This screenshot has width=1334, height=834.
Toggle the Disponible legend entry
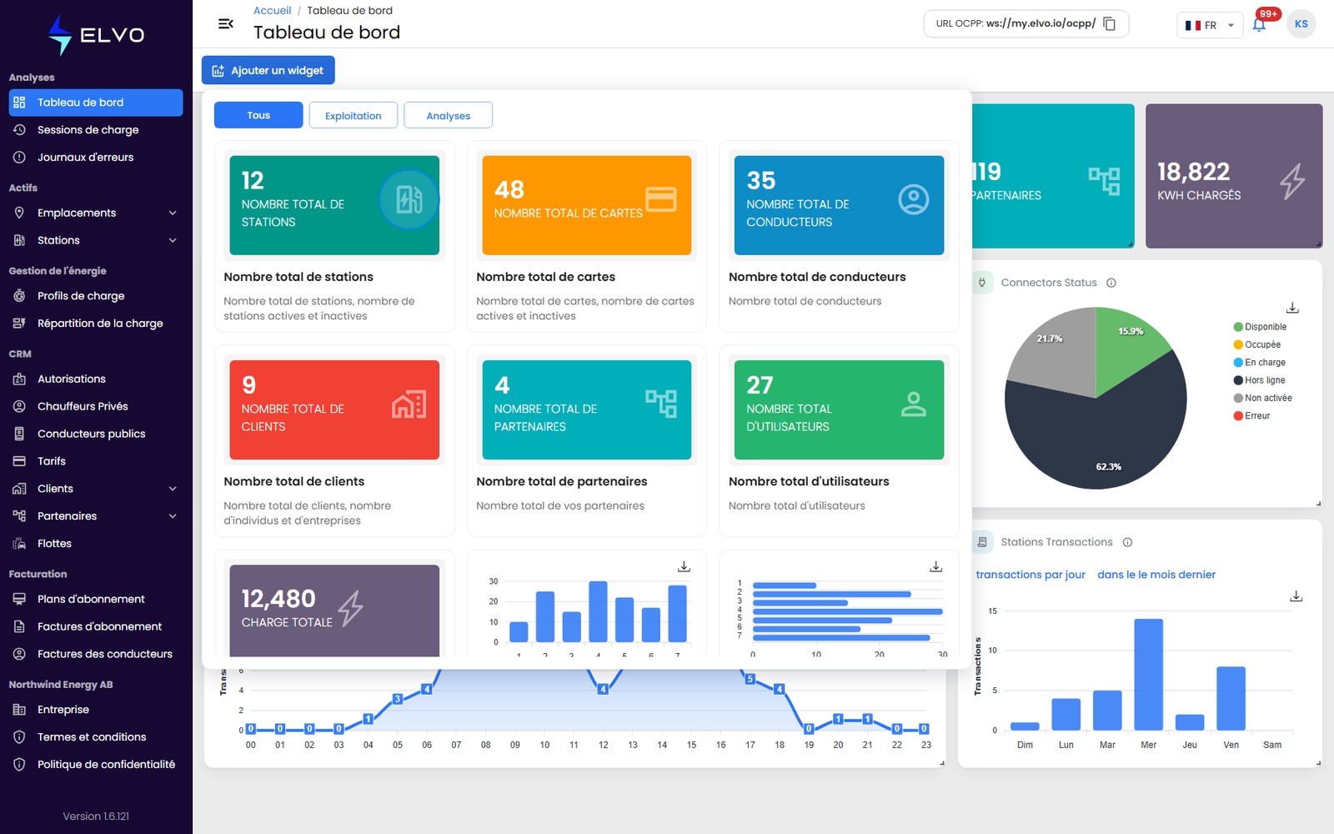tap(1260, 327)
